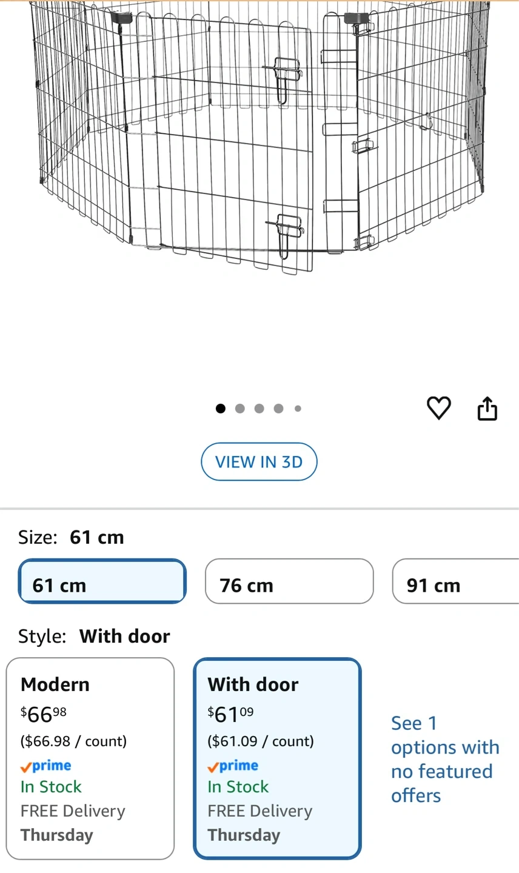This screenshot has width=519, height=873.
Task: Tap the first carousel dot
Action: 221,409
